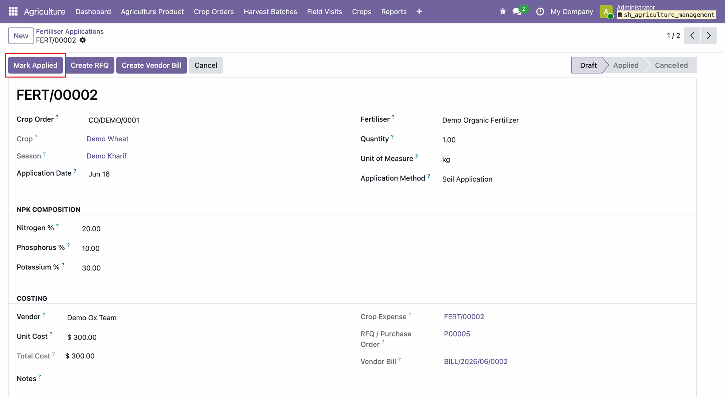Open purchase order P00005 link
This screenshot has width=725, height=397.
pyautogui.click(x=457, y=334)
